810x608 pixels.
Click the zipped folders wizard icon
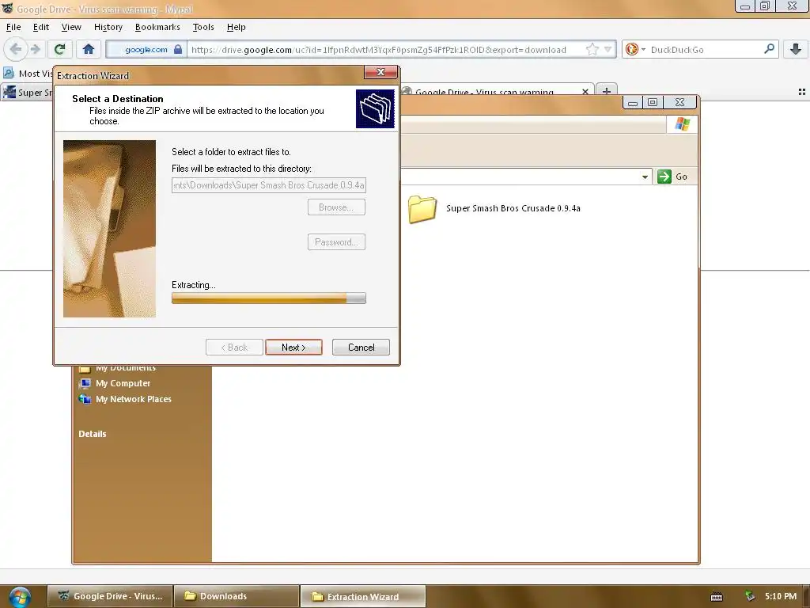375,108
